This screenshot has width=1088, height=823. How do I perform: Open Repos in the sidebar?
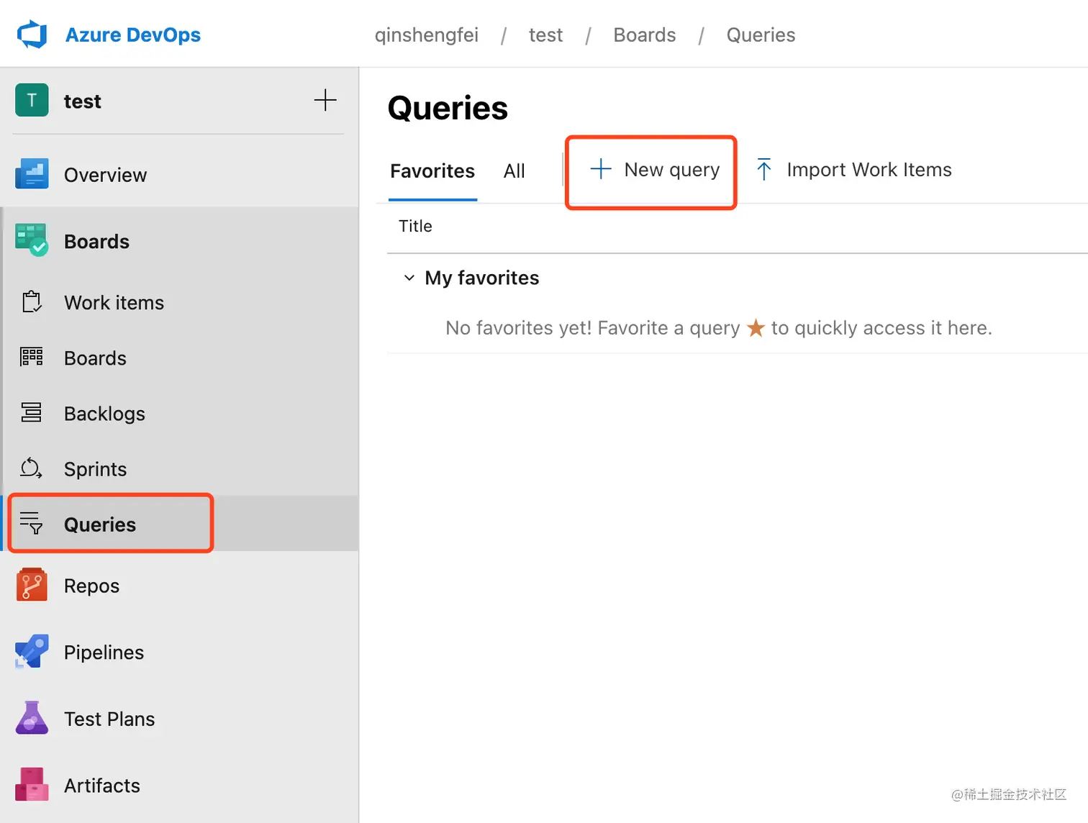coord(91,586)
